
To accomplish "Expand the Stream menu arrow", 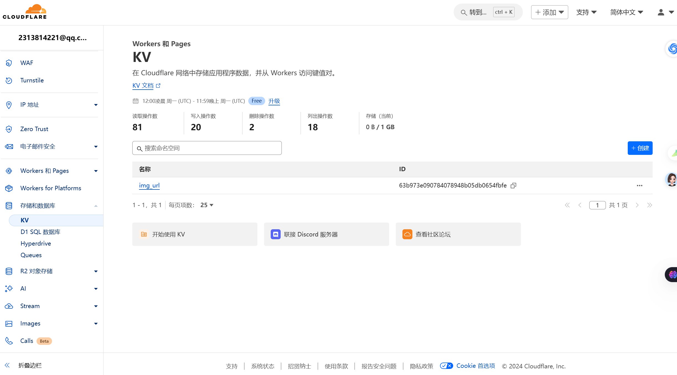I will [x=96, y=306].
